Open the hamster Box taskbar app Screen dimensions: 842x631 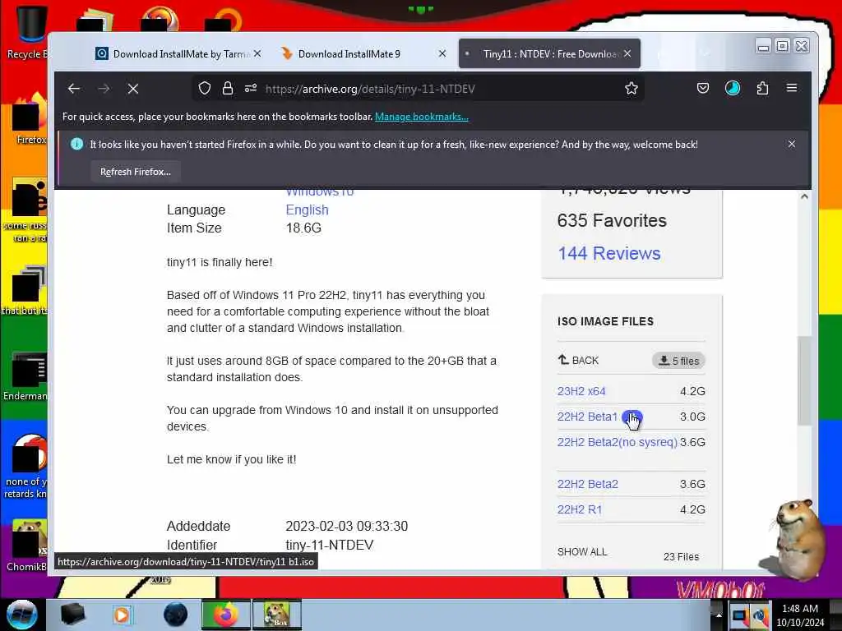point(276,615)
